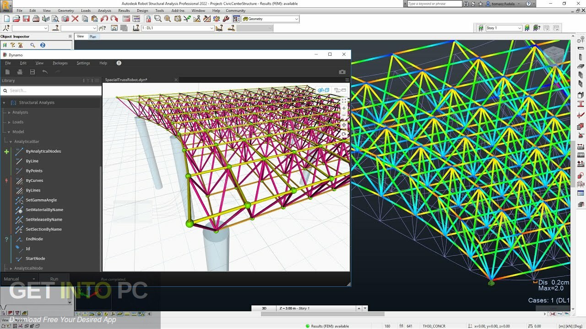Viewport: 586px width, 329px height.
Task: Click the wrench preferences icon in Robot toolbar
Action: tap(226, 19)
